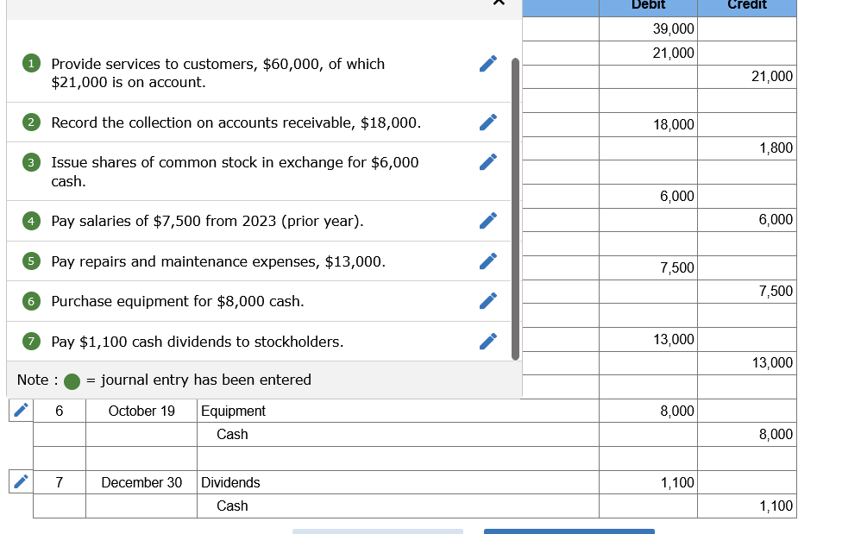The height and width of the screenshot is (534, 842).
Task: Click the 1,800 credit cell
Action: point(747,148)
